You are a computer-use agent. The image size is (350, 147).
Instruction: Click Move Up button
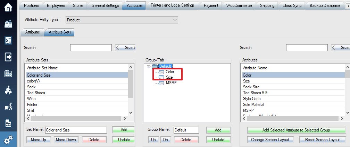pos(39,140)
